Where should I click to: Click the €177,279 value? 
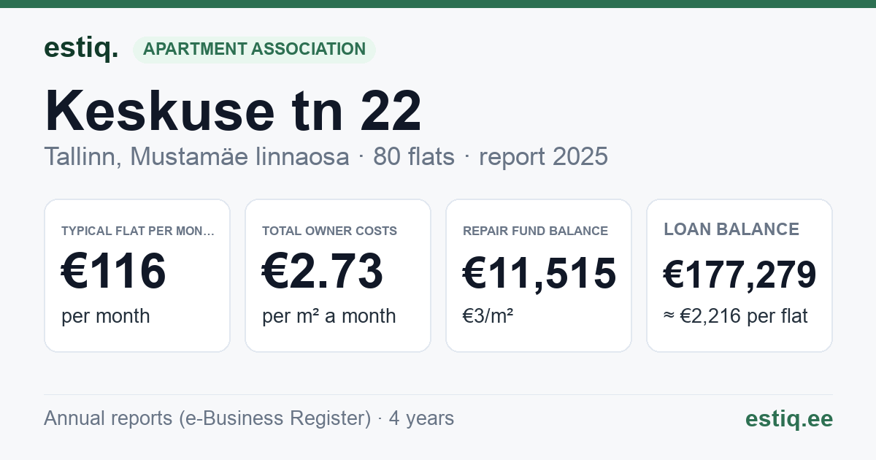coord(739,275)
